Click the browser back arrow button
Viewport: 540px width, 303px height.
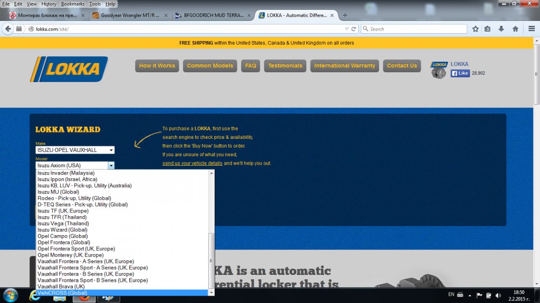point(8,29)
